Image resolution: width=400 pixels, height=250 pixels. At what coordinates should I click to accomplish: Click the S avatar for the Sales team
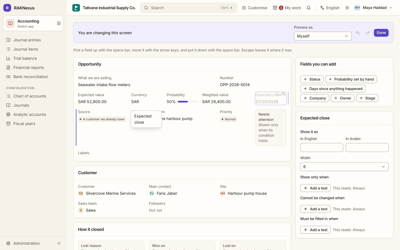pyautogui.click(x=81, y=210)
